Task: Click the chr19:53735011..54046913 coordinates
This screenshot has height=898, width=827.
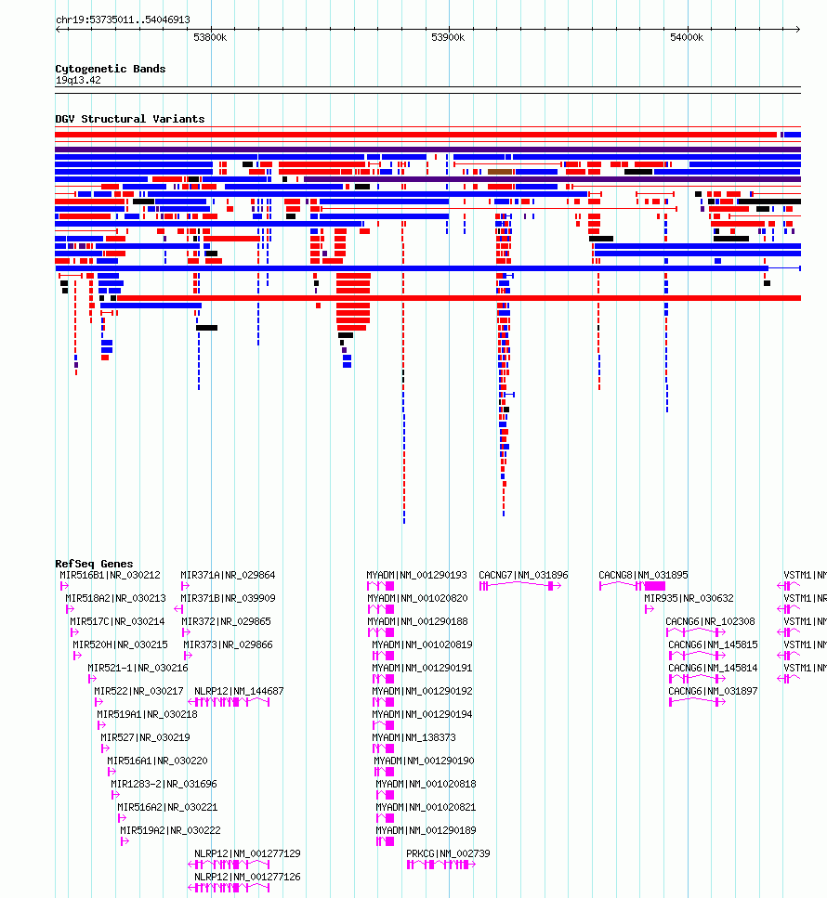Action: (123, 20)
